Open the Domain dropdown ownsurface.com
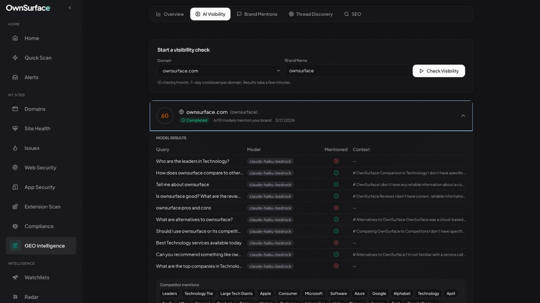 219,71
